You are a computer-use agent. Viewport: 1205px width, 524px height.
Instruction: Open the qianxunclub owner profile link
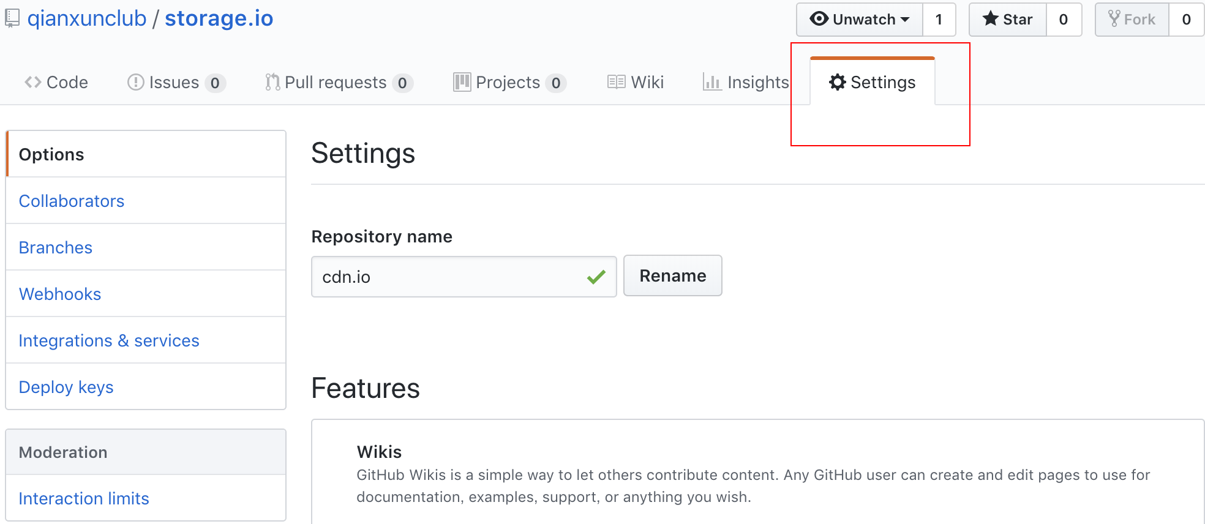click(x=87, y=18)
